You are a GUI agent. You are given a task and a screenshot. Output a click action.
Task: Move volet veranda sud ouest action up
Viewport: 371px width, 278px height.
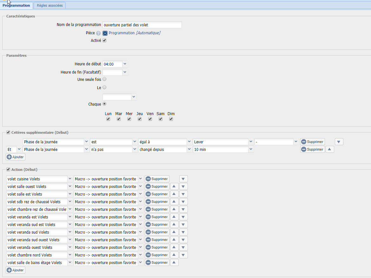pos(174,240)
